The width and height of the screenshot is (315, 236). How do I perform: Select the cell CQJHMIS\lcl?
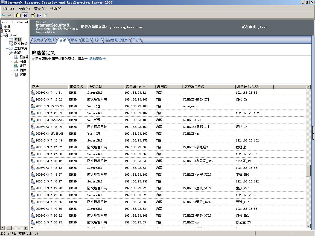point(192,120)
